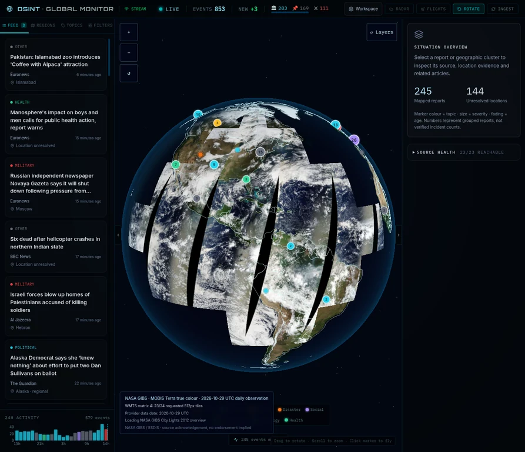
Task: Click the cyan marker numbered 9
Action: (x=214, y=165)
